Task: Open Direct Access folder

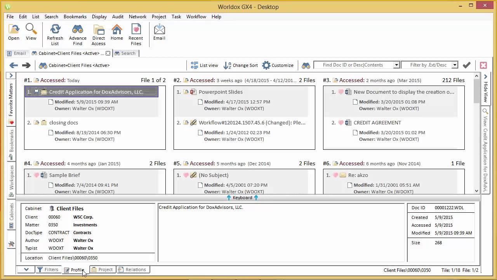Action: pyautogui.click(x=99, y=35)
